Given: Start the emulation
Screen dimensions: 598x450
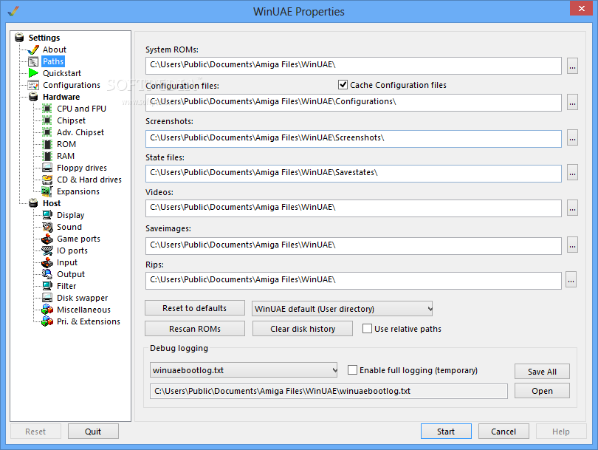Looking at the screenshot, I should (x=446, y=432).
